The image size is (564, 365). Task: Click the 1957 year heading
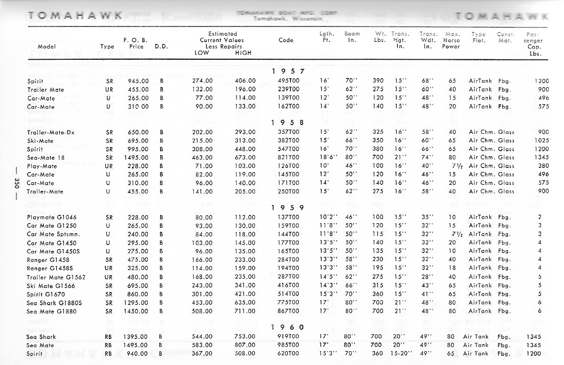(x=288, y=71)
